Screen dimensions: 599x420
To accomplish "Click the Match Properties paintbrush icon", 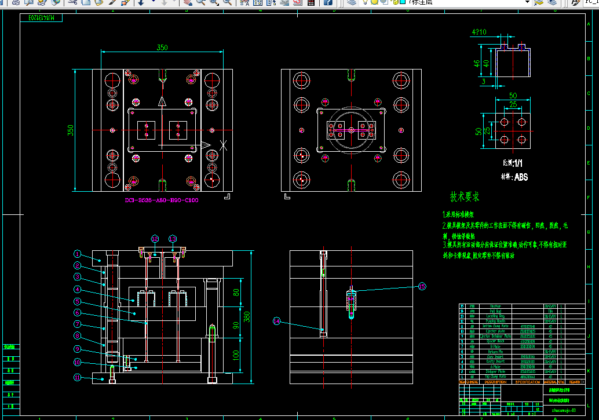I will pyautogui.click(x=112, y=2).
